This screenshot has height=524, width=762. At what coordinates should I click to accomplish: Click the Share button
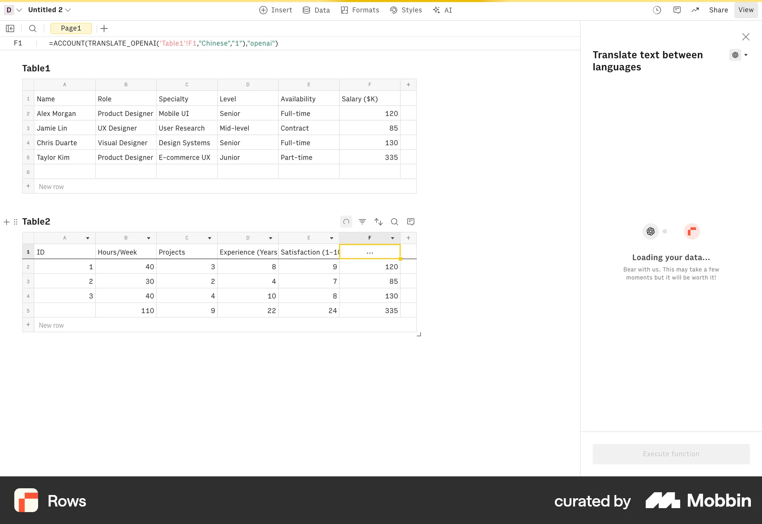(x=718, y=10)
